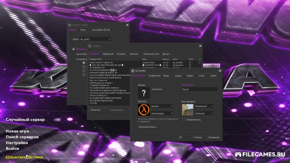Click Новая игра in main menu
Screen dimensions: 290x163
(x=17, y=131)
